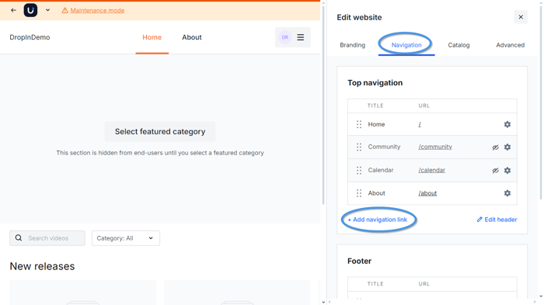Open the /community URL link

(x=435, y=147)
